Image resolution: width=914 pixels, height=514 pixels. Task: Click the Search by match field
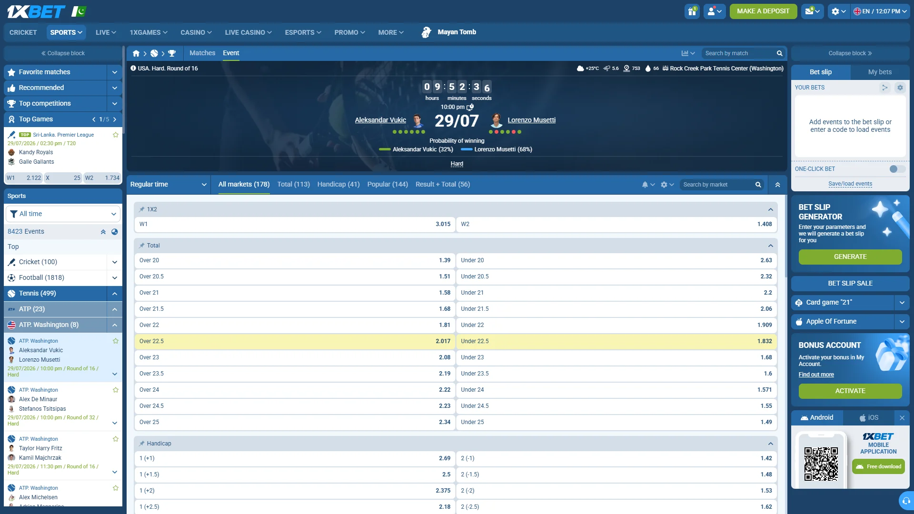click(x=738, y=53)
